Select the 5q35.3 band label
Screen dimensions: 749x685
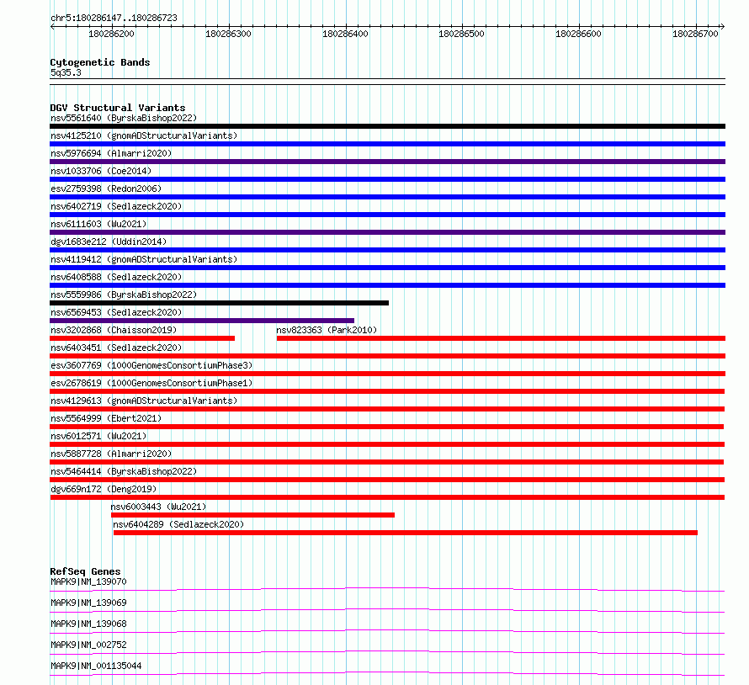click(66, 72)
